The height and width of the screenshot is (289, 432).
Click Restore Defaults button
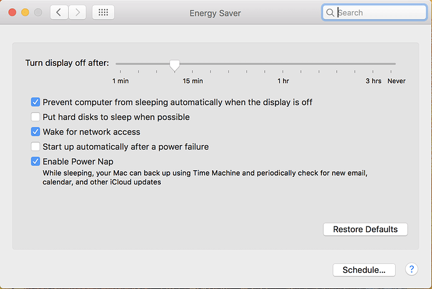pyautogui.click(x=366, y=230)
